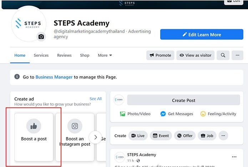Viewport: 248px width, 167px height.
Task: Open the Shop tab
Action: (85, 55)
